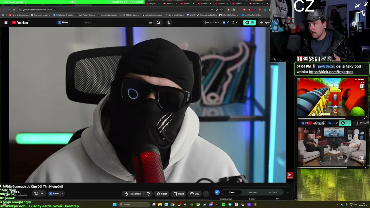Dislike the video with thumbs down
The width and height of the screenshot is (370, 208).
148,194
